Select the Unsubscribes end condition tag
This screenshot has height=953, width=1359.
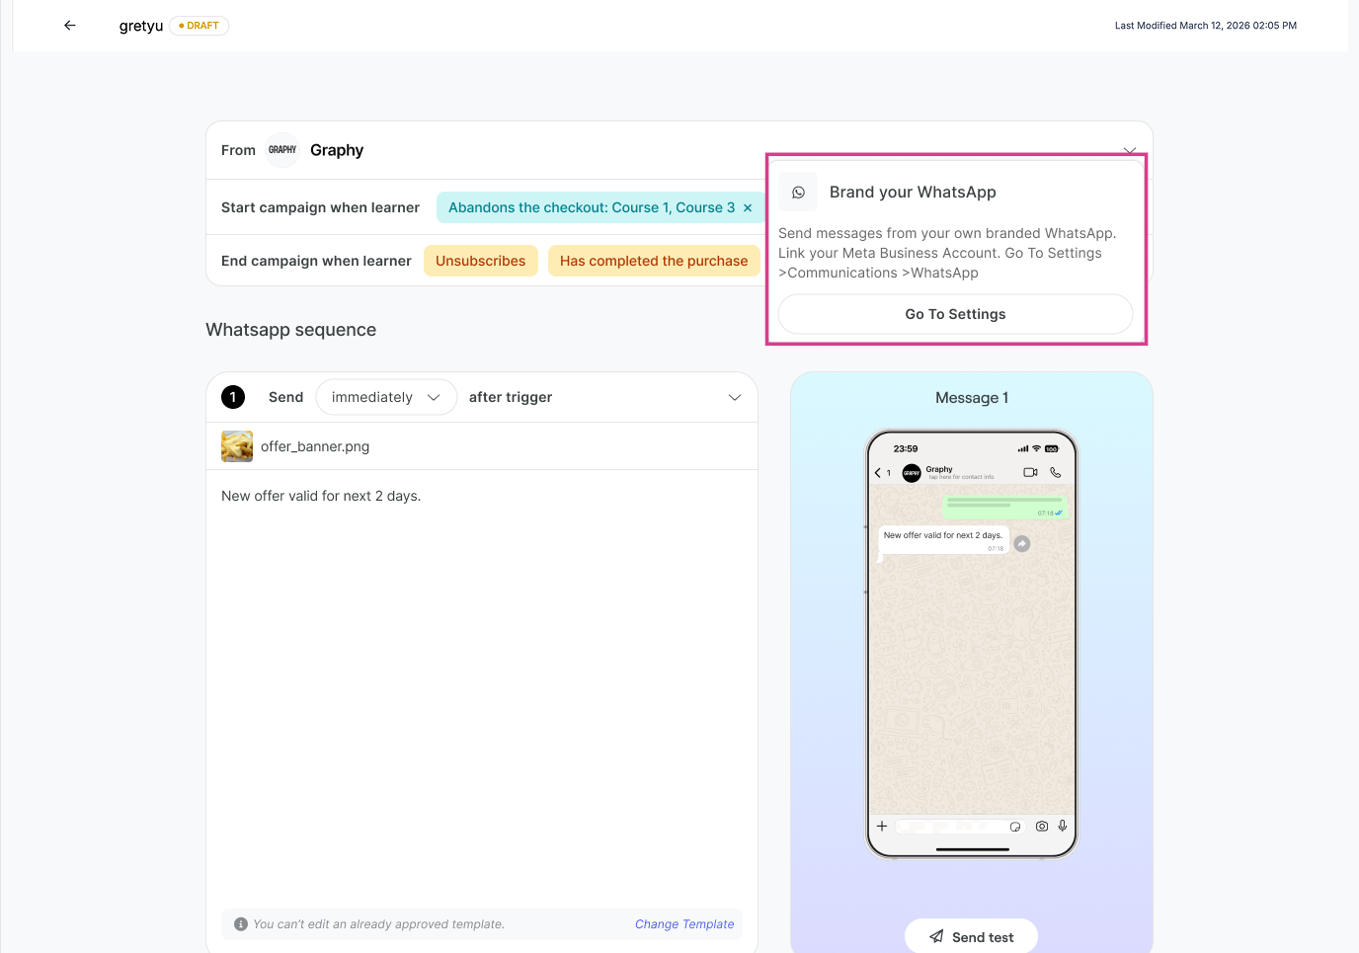coord(481,261)
